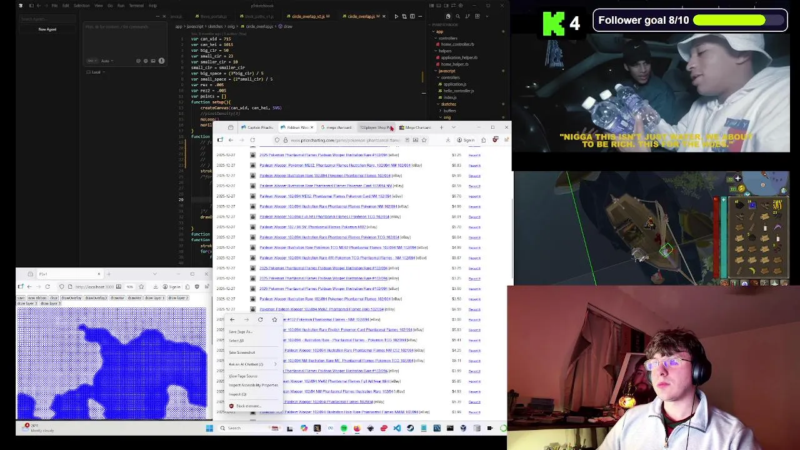
Task: Bookmark the page with the star in PriceCharting address bar
Action: 424,140
